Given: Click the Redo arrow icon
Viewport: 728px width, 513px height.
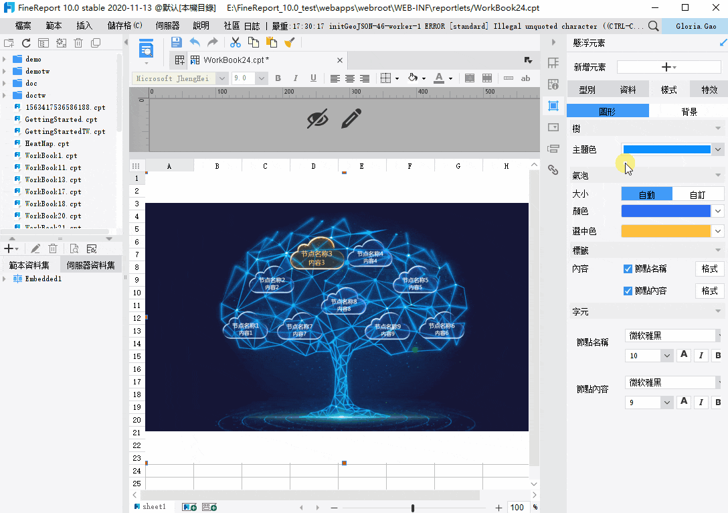Looking at the screenshot, I should [x=213, y=42].
